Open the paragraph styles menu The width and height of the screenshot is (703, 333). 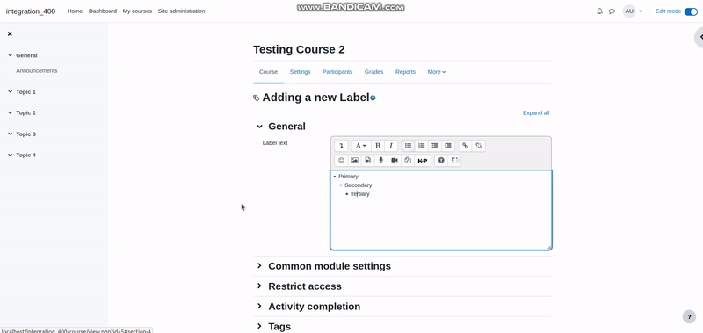pyautogui.click(x=361, y=146)
